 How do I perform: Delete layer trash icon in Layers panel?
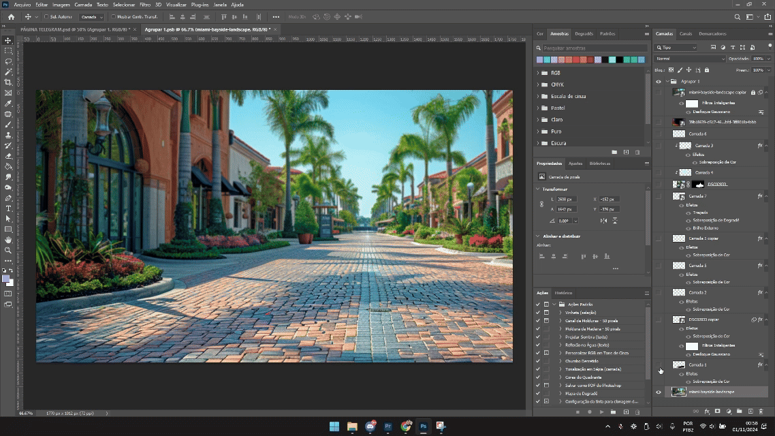761,411
